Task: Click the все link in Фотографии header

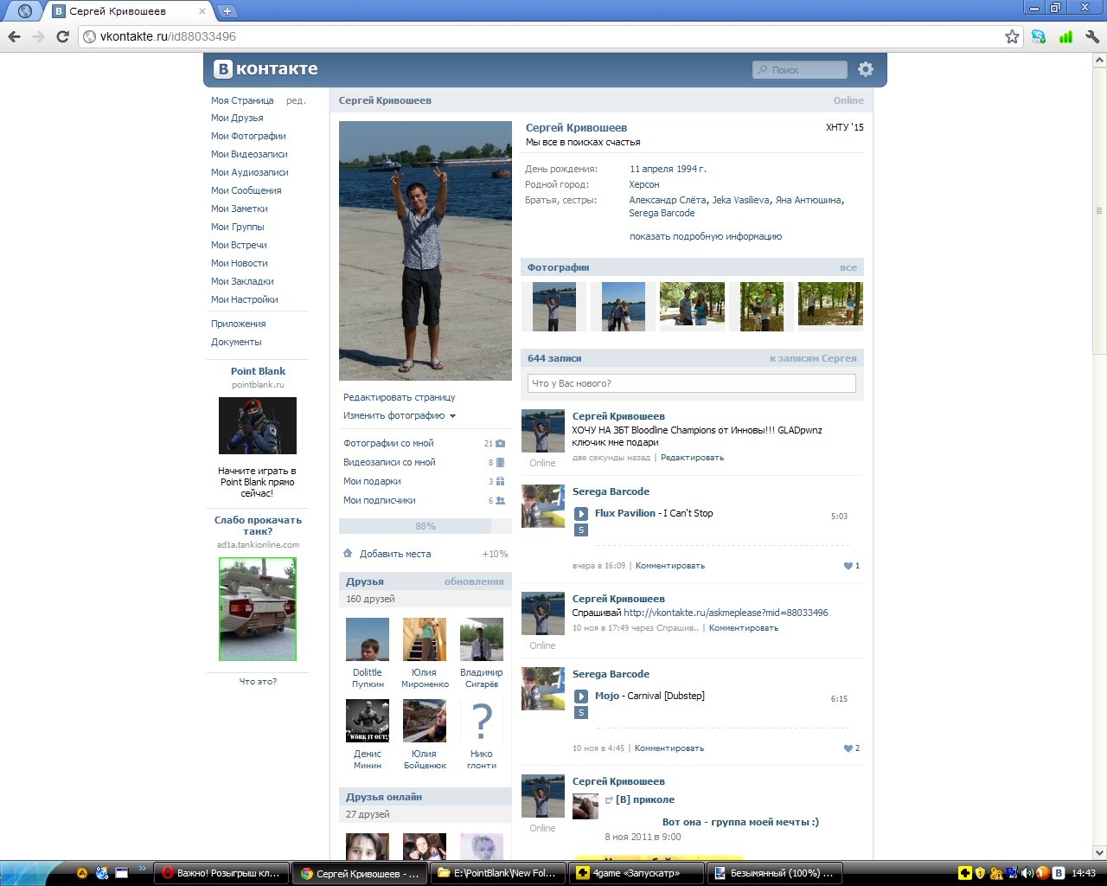Action: tap(848, 268)
